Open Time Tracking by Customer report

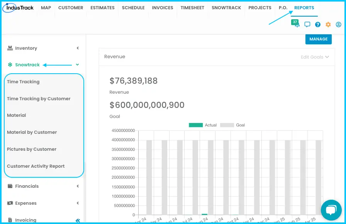pyautogui.click(x=39, y=99)
